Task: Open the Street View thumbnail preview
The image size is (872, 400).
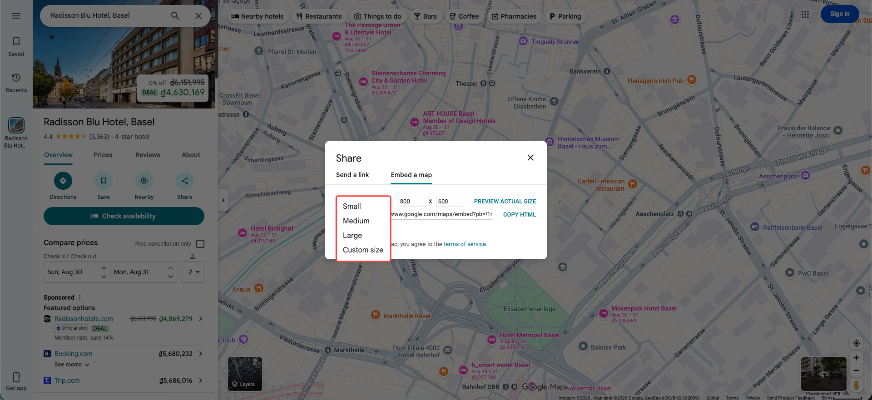Action: [823, 374]
